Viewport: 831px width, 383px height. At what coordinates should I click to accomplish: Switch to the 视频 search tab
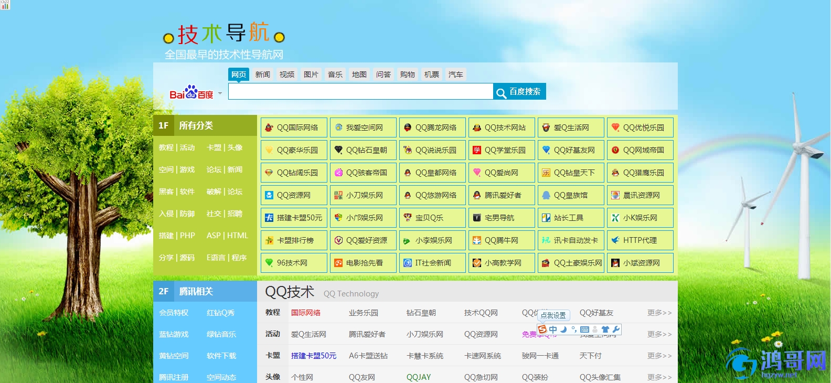(x=287, y=75)
